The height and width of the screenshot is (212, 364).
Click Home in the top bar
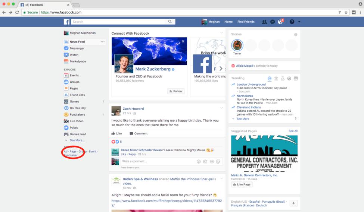(x=228, y=22)
